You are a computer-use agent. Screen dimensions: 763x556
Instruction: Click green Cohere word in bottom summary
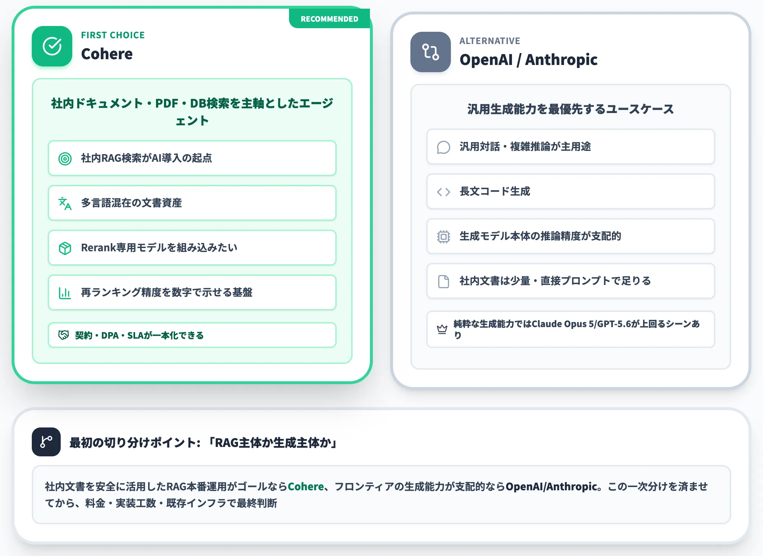click(306, 487)
